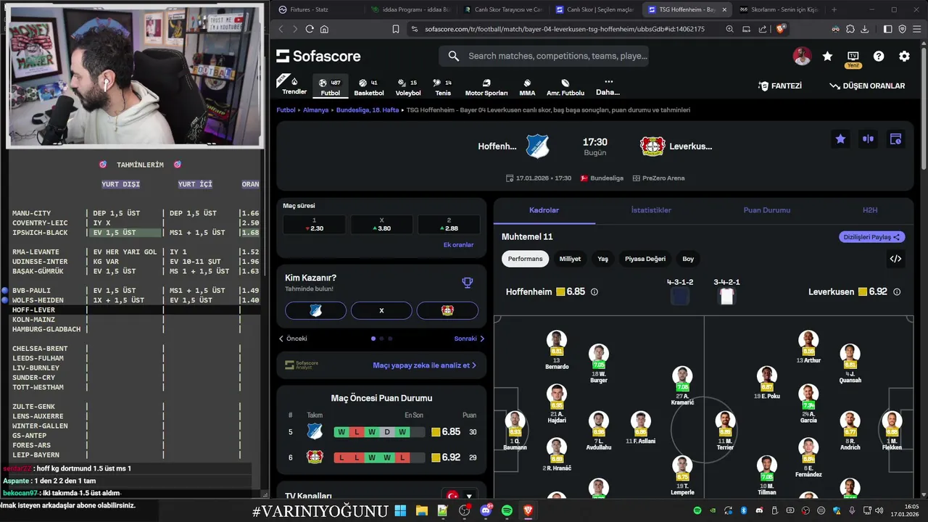Toggle Hoffenheim home kit under 4-3-1-2
The image size is (928, 522).
tap(680, 296)
